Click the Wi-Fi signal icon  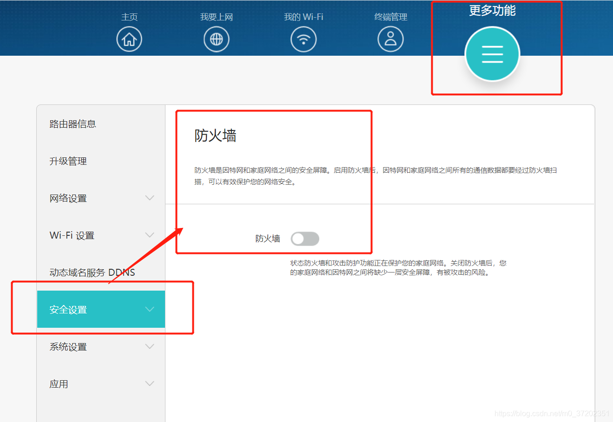pos(303,39)
